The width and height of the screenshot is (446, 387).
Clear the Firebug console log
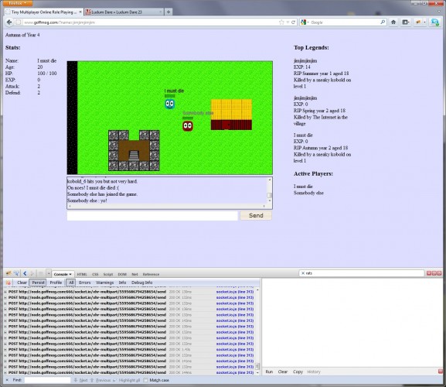22,283
